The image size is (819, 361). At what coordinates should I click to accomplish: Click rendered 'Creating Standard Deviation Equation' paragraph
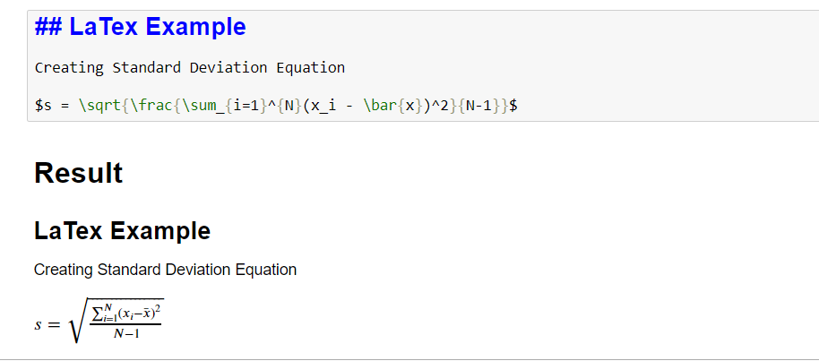[165, 270]
